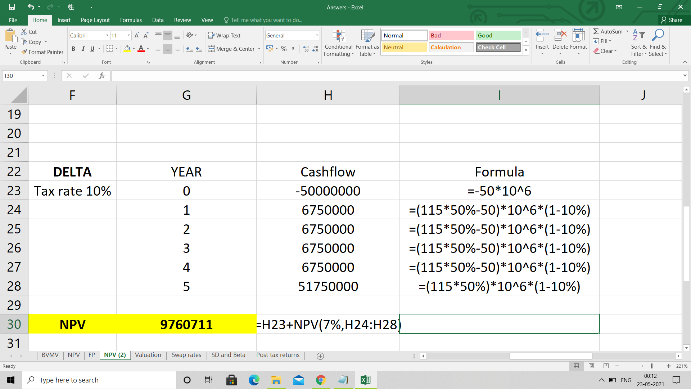Open the Formulas ribbon tab
691x389 pixels.
pos(131,20)
